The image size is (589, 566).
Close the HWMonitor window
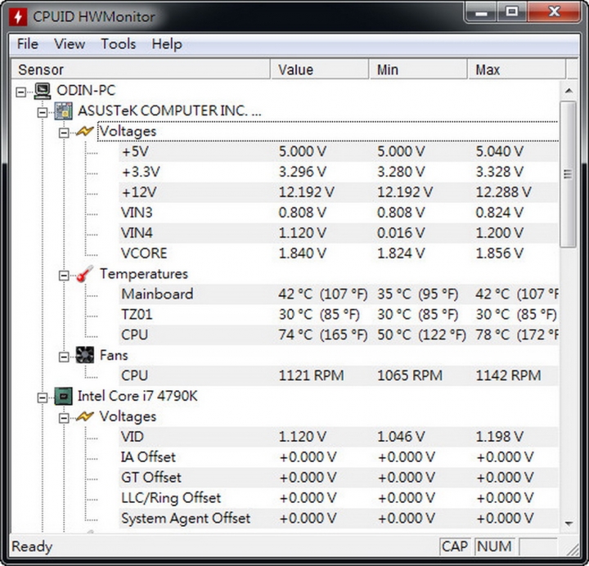click(x=554, y=13)
